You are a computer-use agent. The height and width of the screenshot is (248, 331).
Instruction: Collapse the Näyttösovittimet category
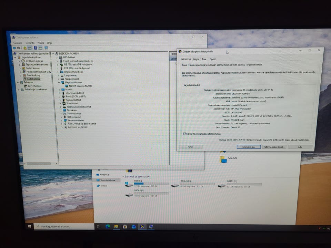point(59,82)
